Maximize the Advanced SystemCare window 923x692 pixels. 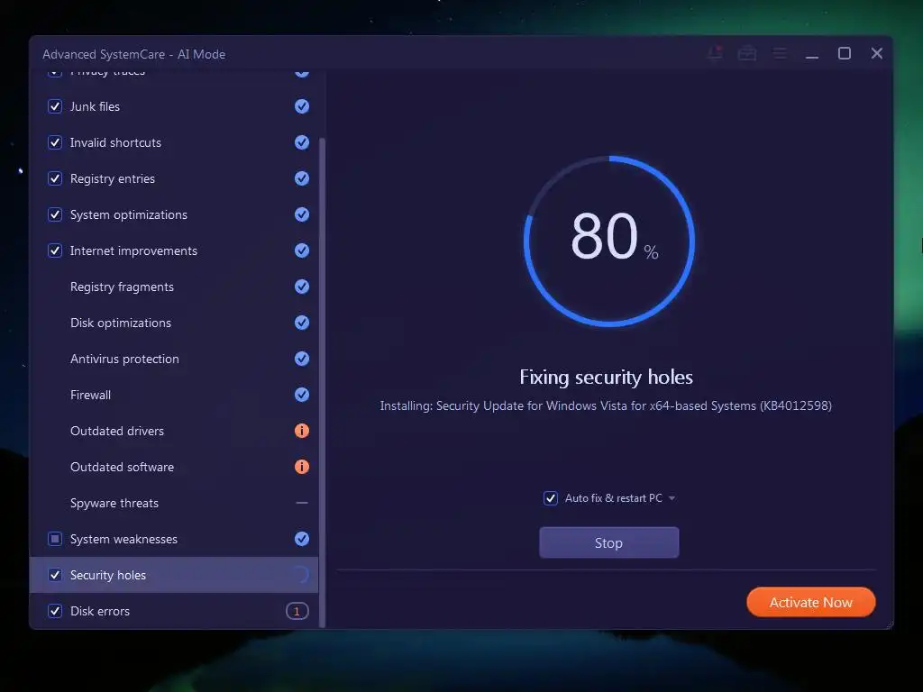click(844, 53)
